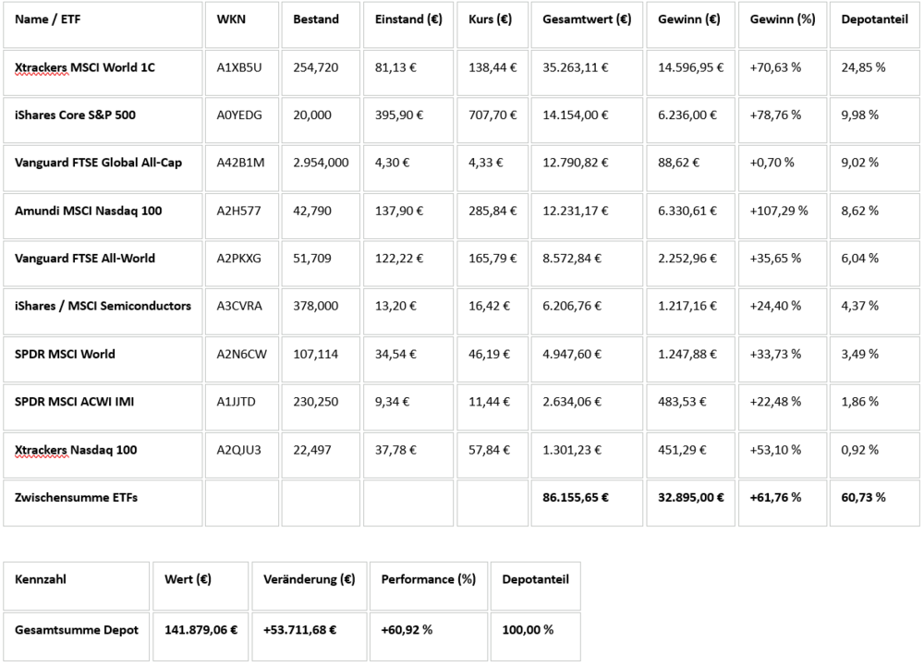Viewport: 924px width, 666px height.
Task: Click the '+61,76 %' subtotal cell
Action: point(783,503)
